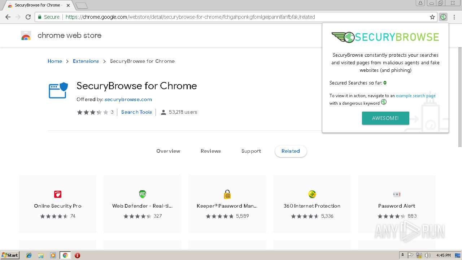462x260 pixels.
Task: Click the Secured Searches so far counter
Action: [x=358, y=83]
